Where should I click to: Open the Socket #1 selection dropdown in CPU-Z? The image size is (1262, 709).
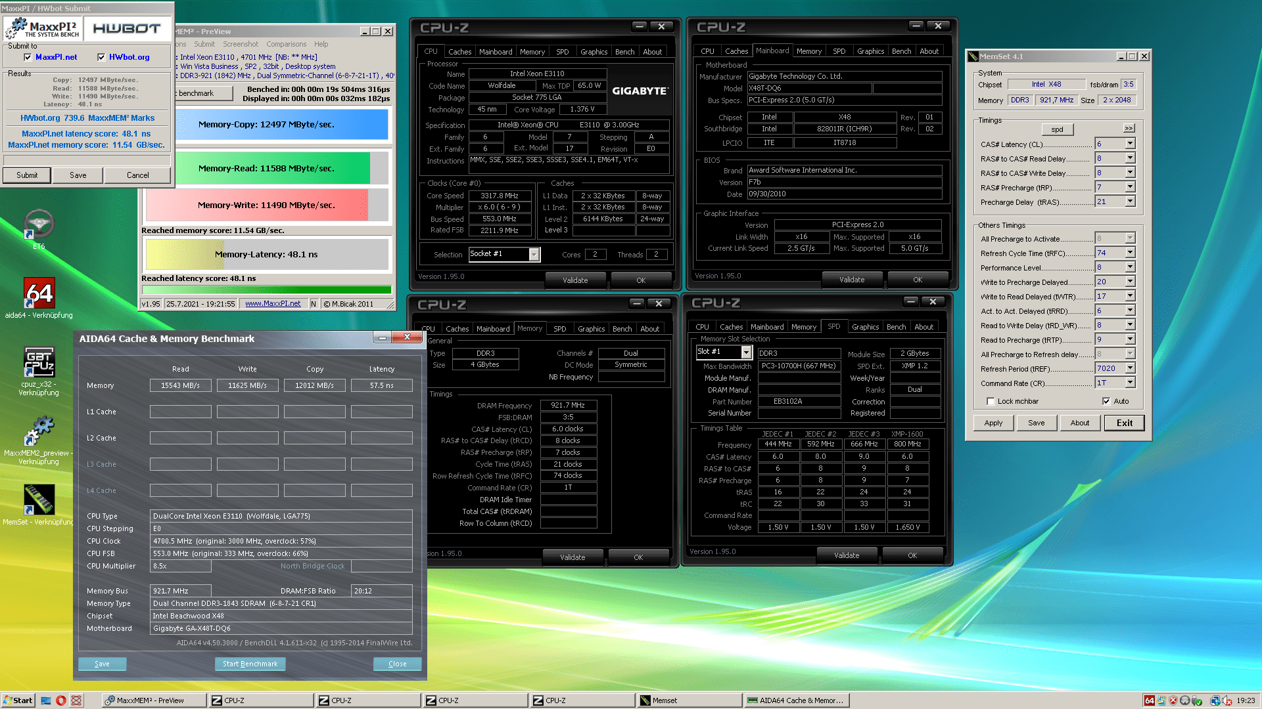534,254
